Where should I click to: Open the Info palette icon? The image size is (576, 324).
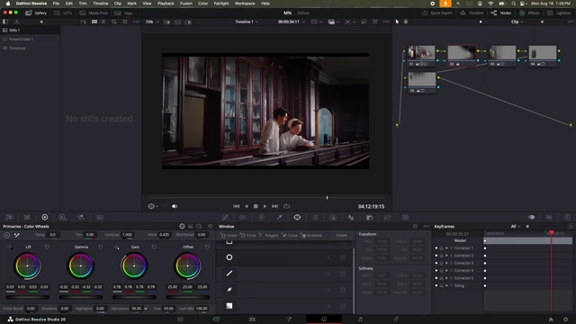567,218
